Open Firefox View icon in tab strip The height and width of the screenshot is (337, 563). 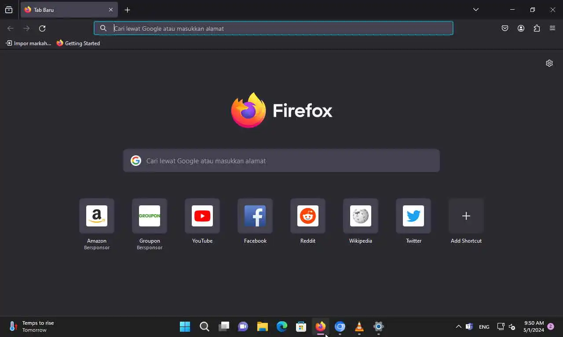click(9, 10)
